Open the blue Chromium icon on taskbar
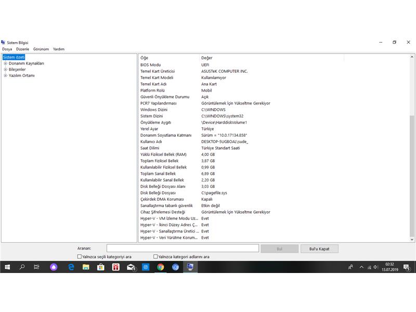The width and height of the screenshot is (416, 312). point(175,267)
